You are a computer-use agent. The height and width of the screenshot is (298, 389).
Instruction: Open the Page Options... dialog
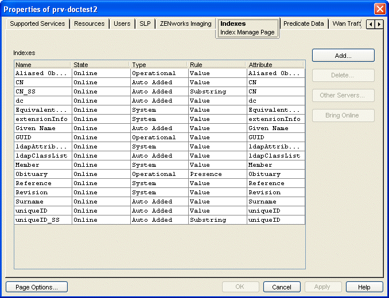[x=36, y=287]
